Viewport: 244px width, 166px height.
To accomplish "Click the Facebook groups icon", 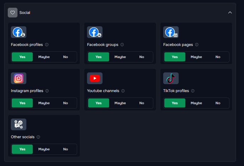I will (95, 32).
